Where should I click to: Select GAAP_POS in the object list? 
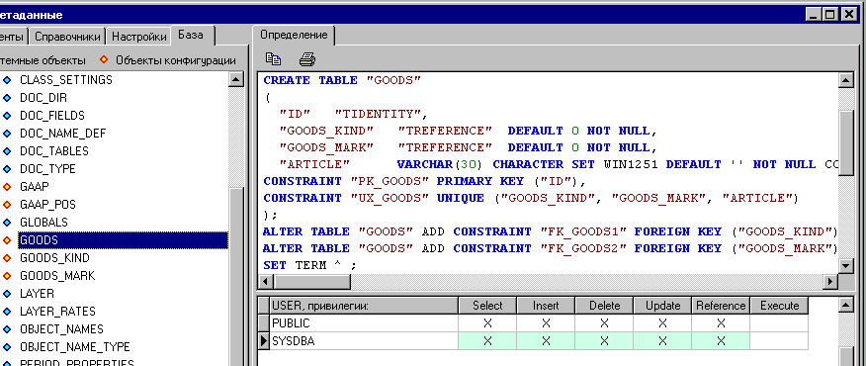tap(48, 205)
